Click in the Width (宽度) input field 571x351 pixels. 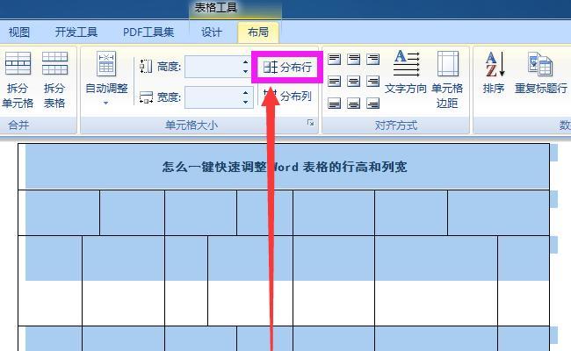click(x=213, y=97)
